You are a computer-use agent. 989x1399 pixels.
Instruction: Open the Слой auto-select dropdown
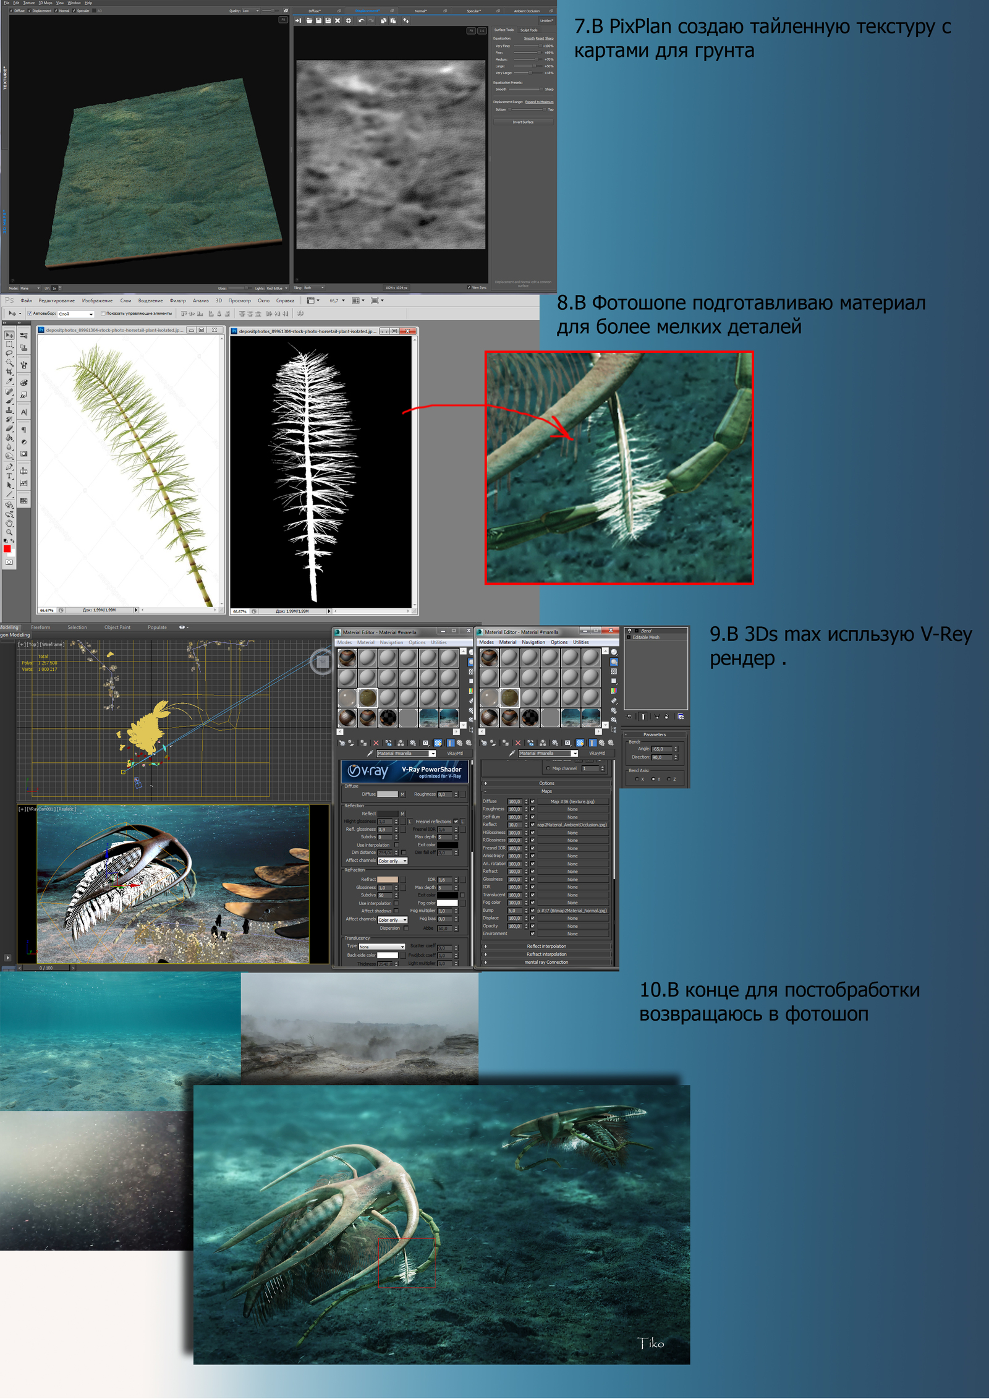(76, 314)
